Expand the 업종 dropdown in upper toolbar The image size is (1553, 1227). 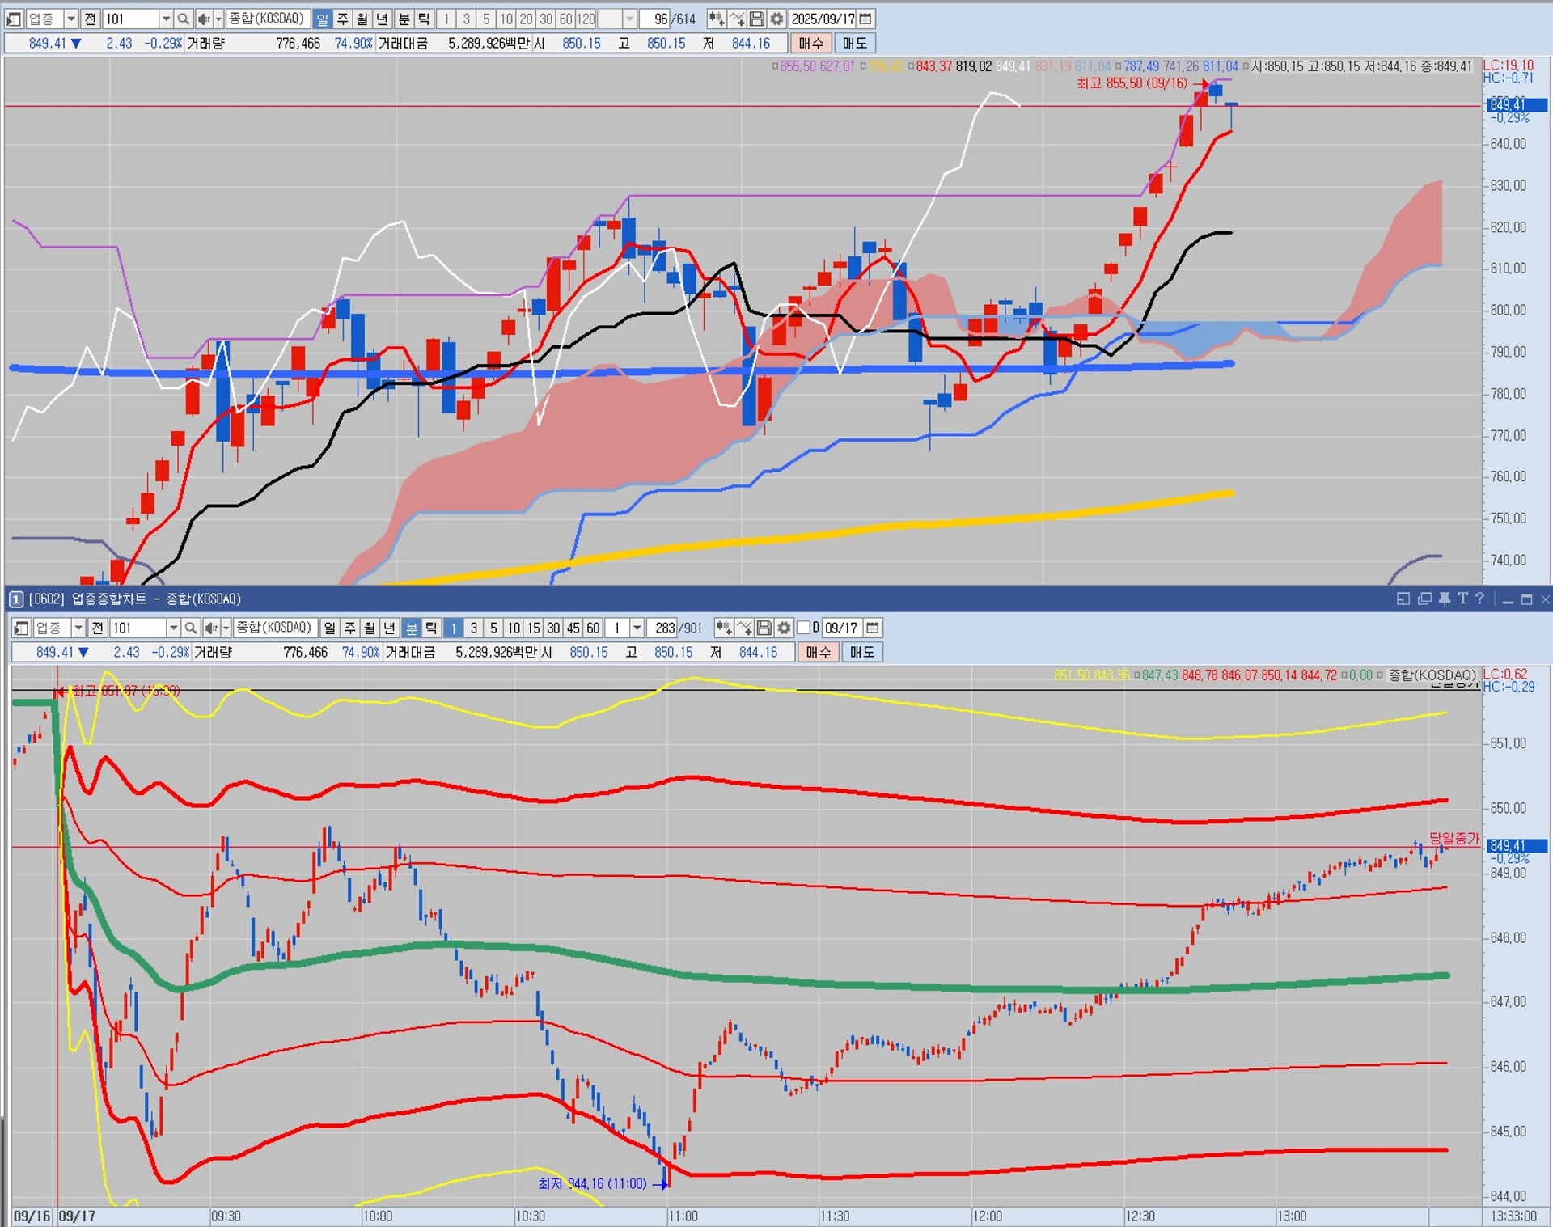pyautogui.click(x=71, y=19)
